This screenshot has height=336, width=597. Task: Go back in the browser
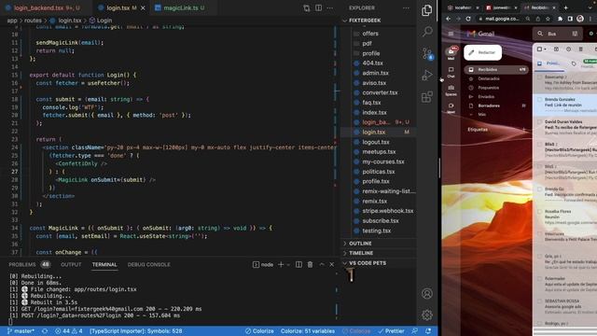448,19
